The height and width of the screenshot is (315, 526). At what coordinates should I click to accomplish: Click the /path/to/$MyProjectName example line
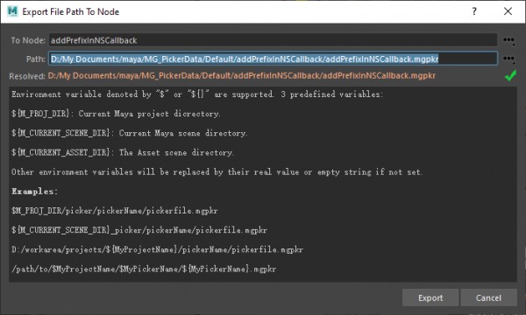[x=144, y=269]
